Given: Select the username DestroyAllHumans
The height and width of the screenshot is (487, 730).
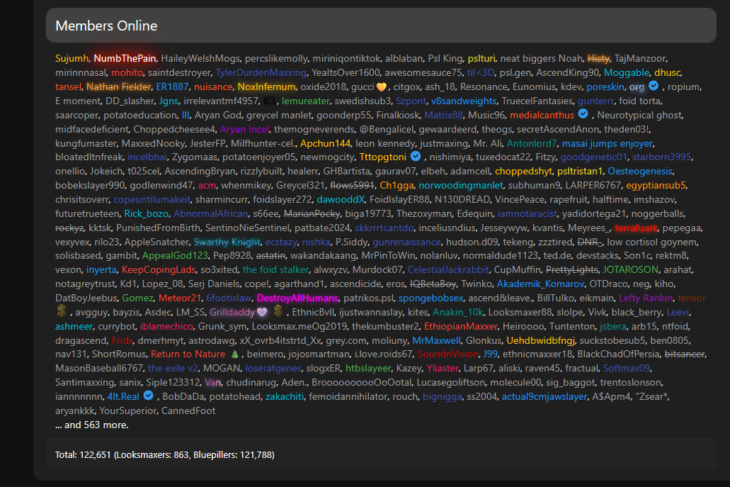Looking at the screenshot, I should 297,298.
